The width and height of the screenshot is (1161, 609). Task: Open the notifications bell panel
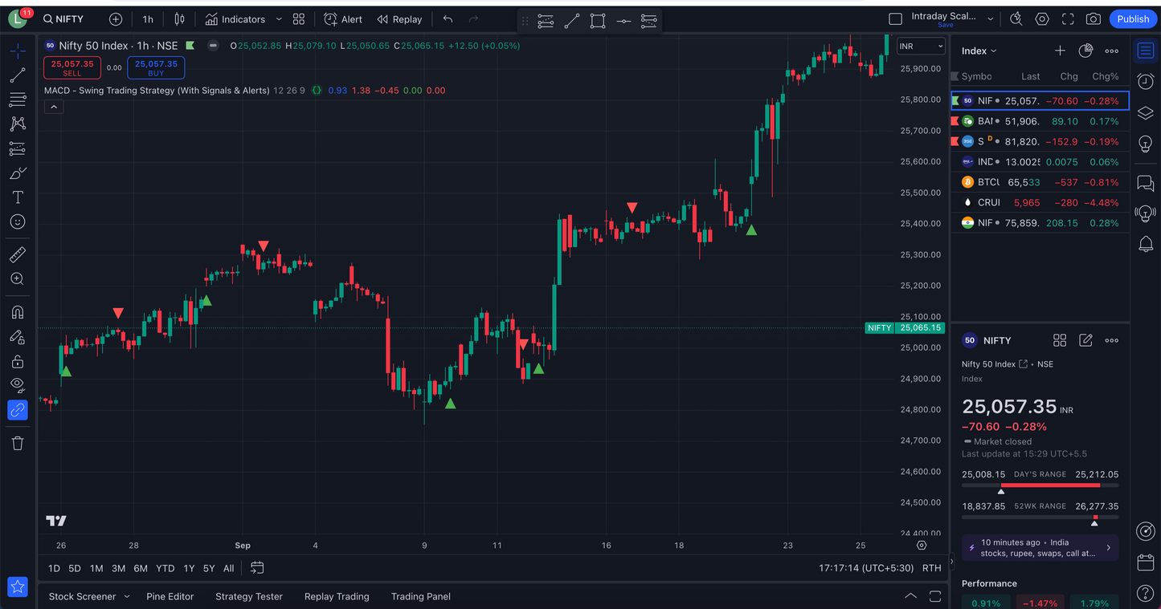click(x=1145, y=244)
